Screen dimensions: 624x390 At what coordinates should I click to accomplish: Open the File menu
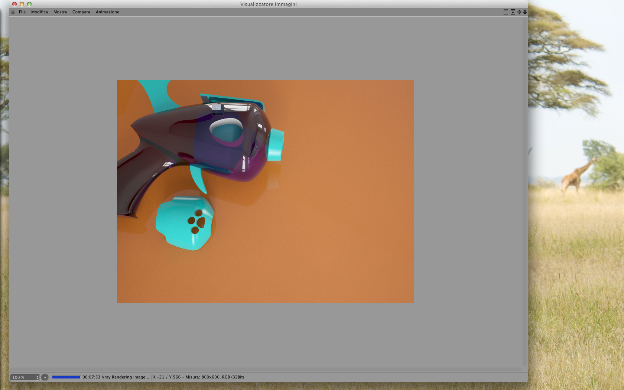[22, 12]
